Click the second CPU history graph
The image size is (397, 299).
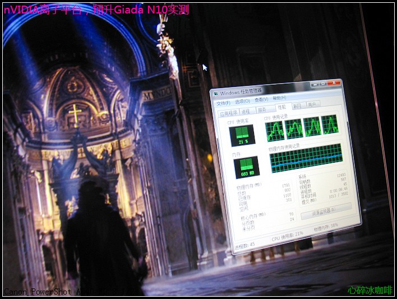pos(294,128)
